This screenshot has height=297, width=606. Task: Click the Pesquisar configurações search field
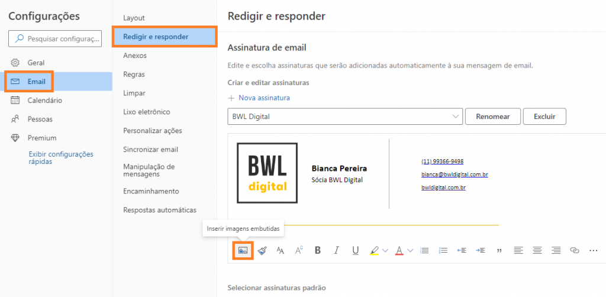coord(55,38)
